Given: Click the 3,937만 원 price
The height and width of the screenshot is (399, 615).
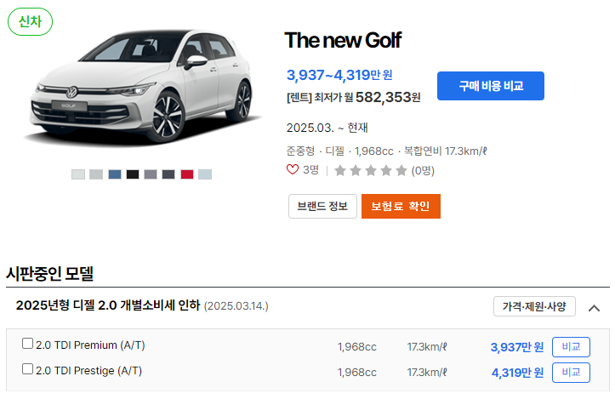Looking at the screenshot, I should [x=517, y=347].
